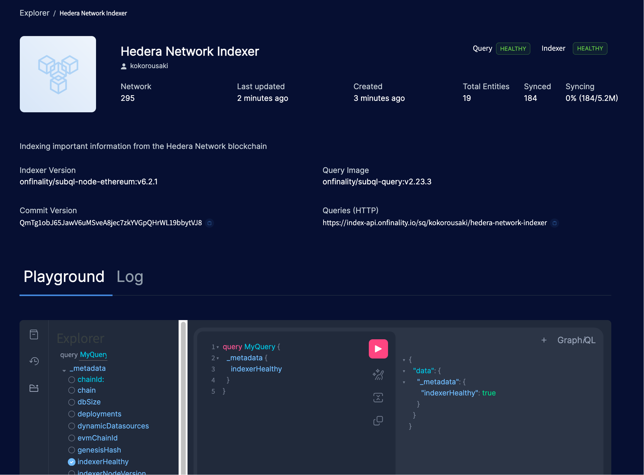This screenshot has width=644, height=475.
Task: Click the merge fragments icon
Action: coord(378,398)
